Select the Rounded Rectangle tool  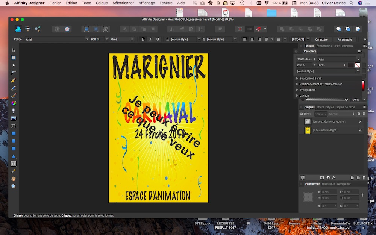(14, 149)
